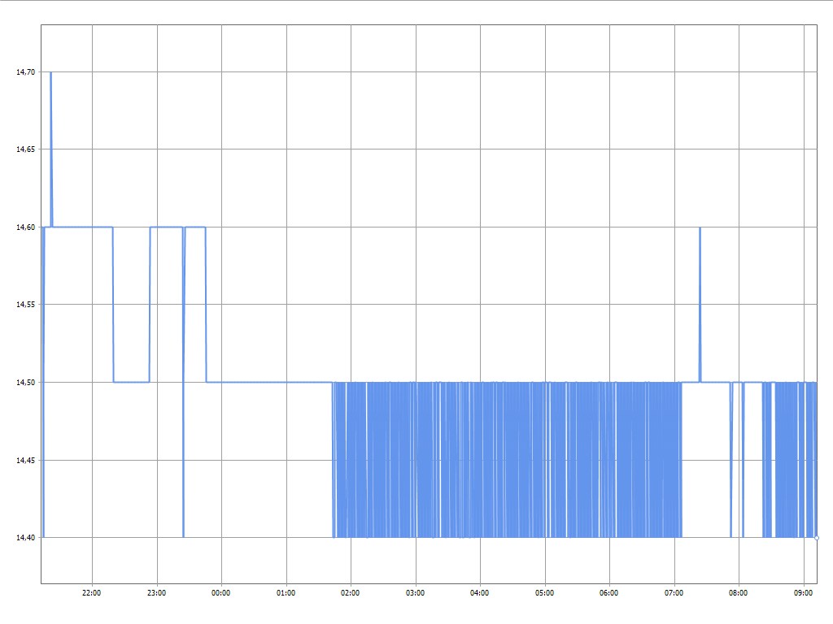
Task: Select the 02:00 time axis label
Action: [x=351, y=593]
